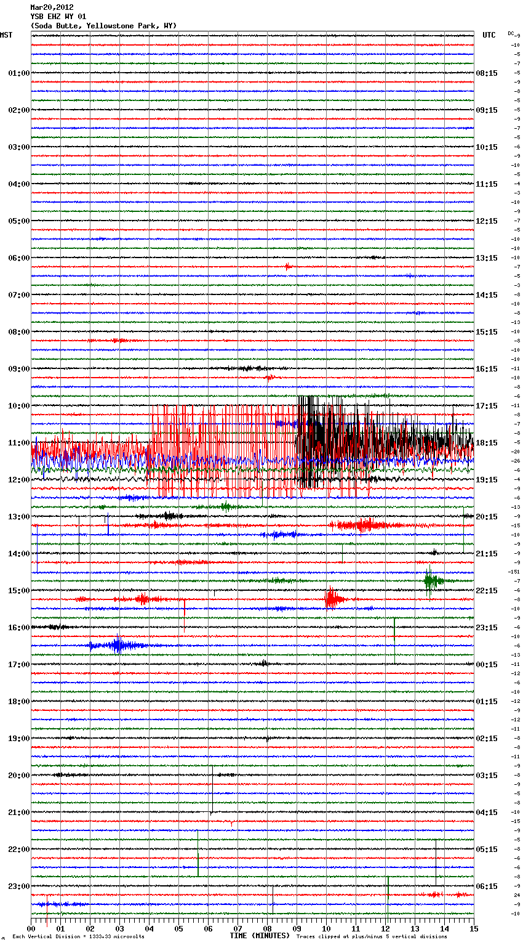Screen dimensions: 523x945
Task: Select the 23:00 MST time label
Action: point(19,886)
